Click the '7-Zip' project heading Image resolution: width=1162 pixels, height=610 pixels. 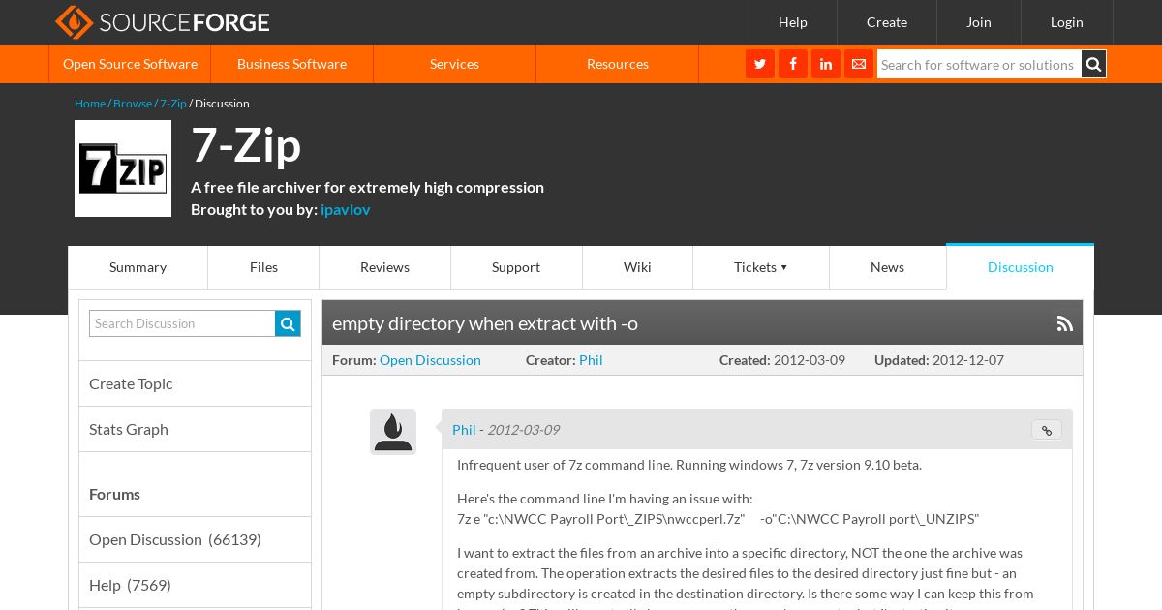click(246, 145)
